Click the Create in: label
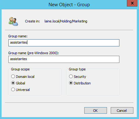 point(32,21)
